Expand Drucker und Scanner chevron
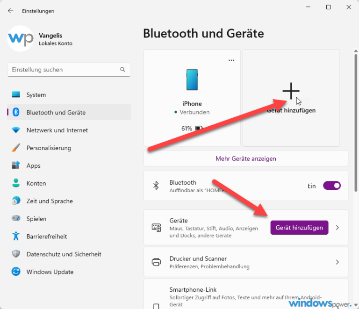 [x=337, y=262]
